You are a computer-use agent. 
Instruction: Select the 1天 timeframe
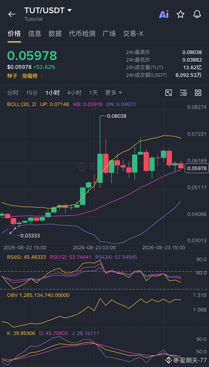[x=93, y=93]
